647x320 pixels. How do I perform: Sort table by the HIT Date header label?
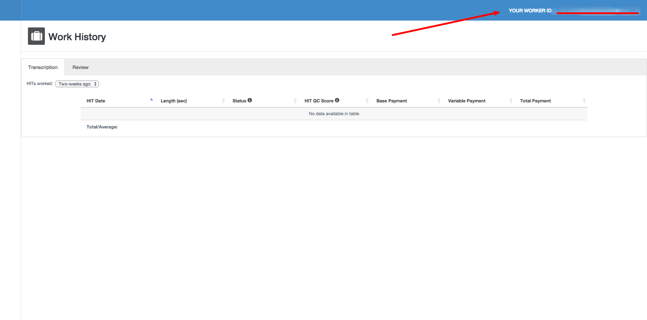pyautogui.click(x=96, y=101)
